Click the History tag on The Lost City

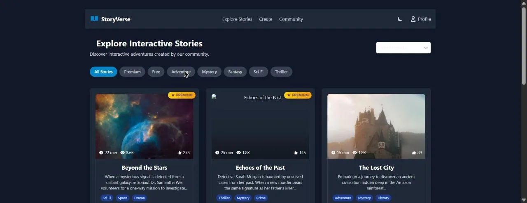tap(383, 198)
